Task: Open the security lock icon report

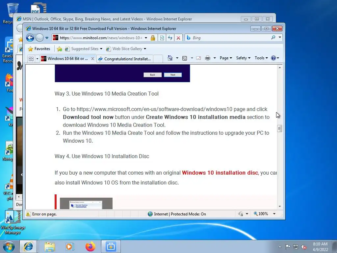Action: pyautogui.click(x=153, y=38)
